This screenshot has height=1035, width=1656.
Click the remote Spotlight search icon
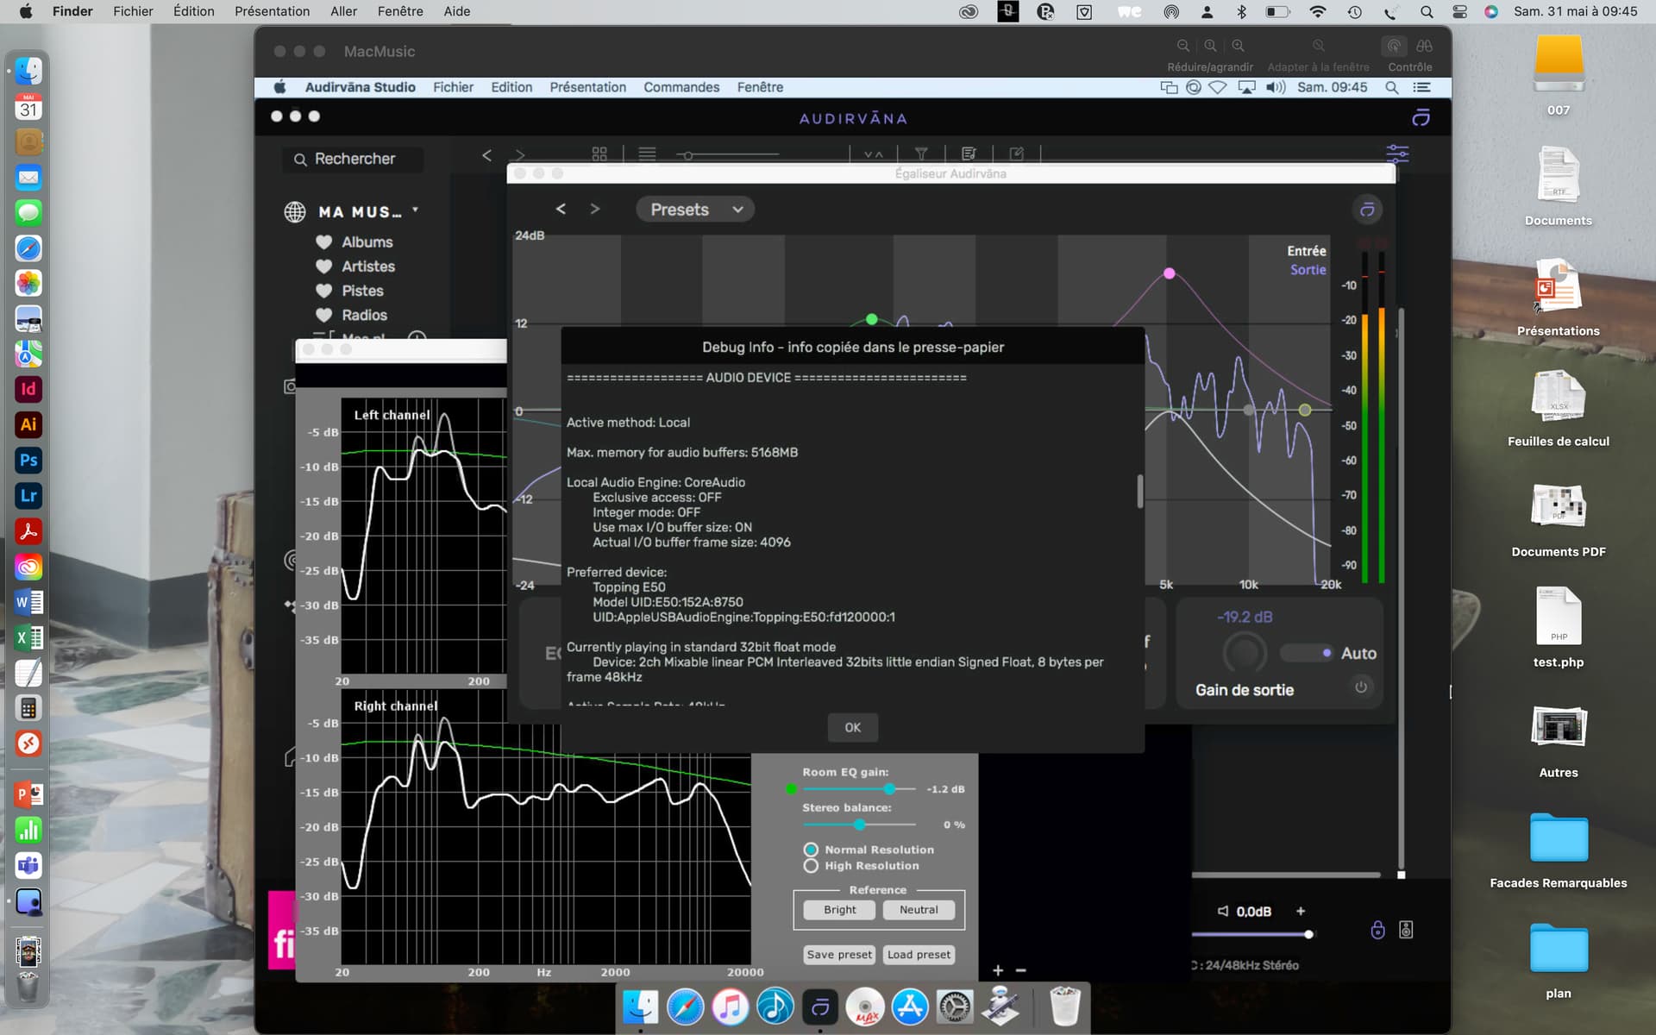point(1391,87)
